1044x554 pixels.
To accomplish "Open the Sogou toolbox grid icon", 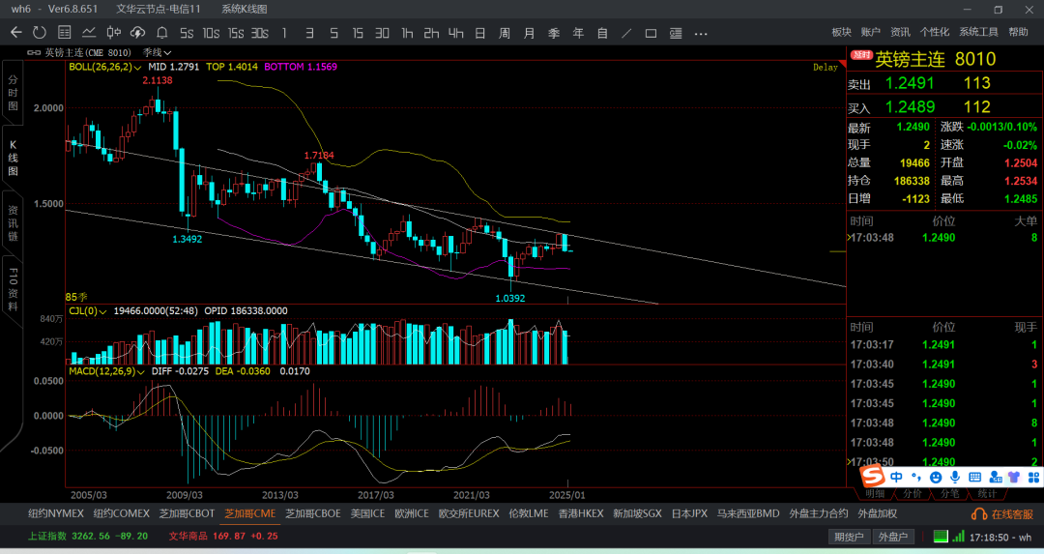I will [1033, 477].
